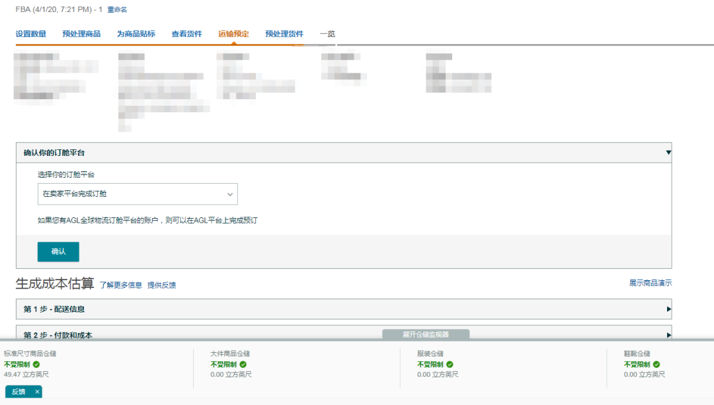The height and width of the screenshot is (405, 714).
Task: Click green check icon under 服装仓储
Action: [x=450, y=365]
